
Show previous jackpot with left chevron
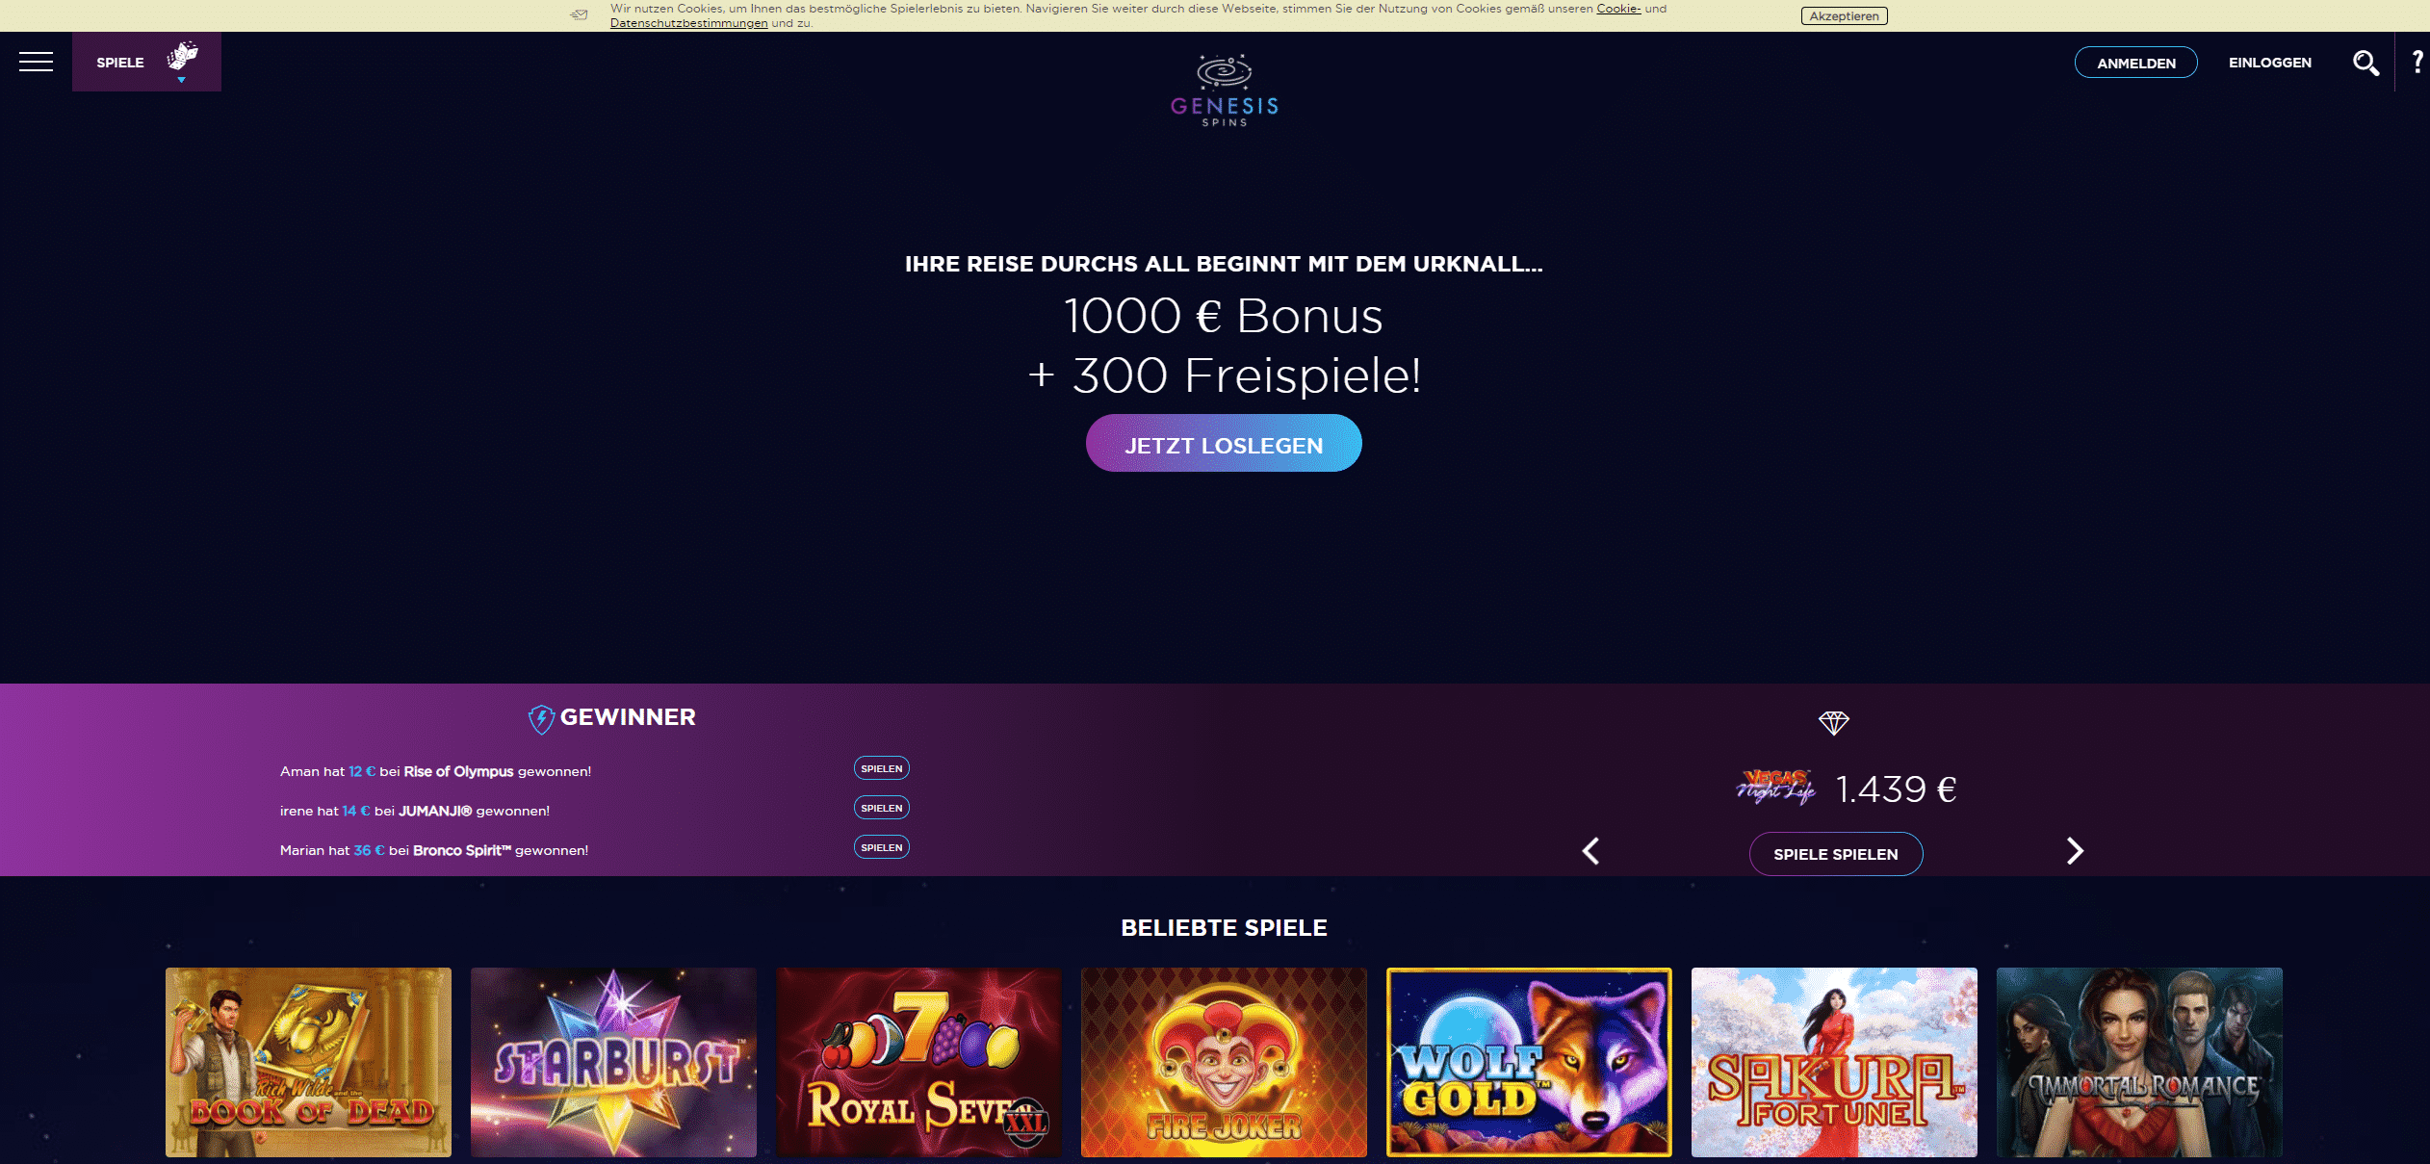(x=1590, y=851)
